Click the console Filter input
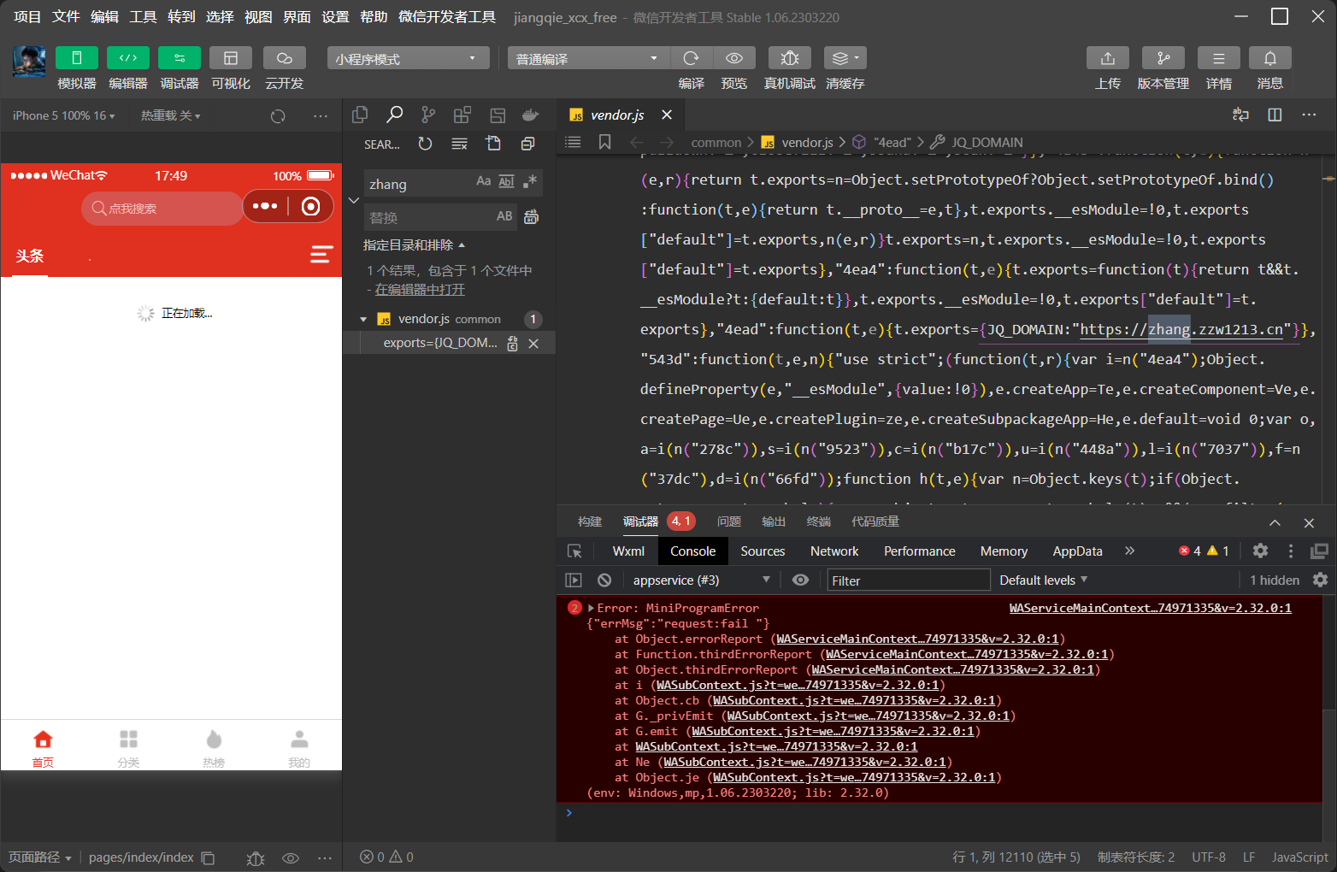Viewport: 1337px width, 872px height. pyautogui.click(x=908, y=580)
